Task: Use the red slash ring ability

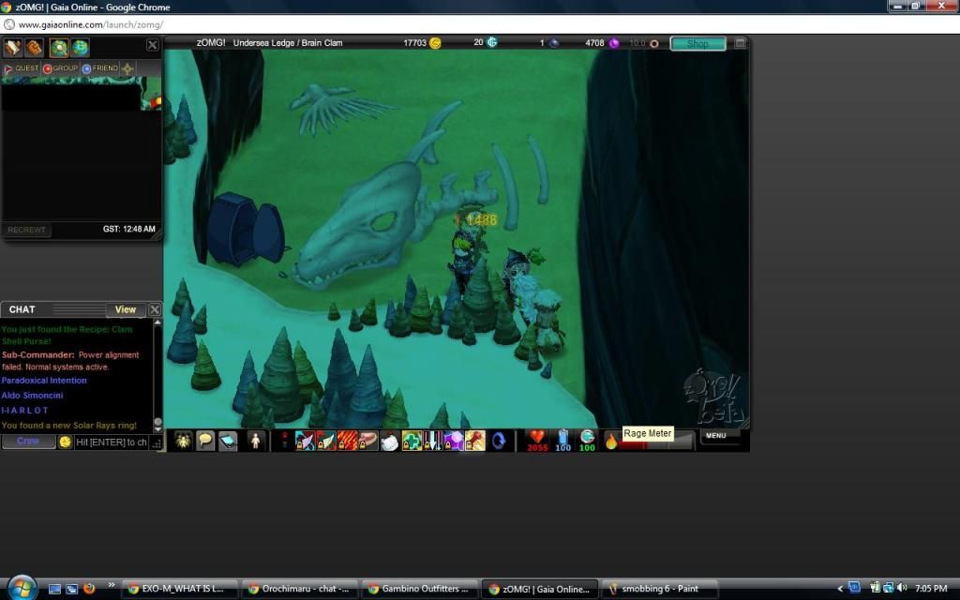Action: point(347,441)
